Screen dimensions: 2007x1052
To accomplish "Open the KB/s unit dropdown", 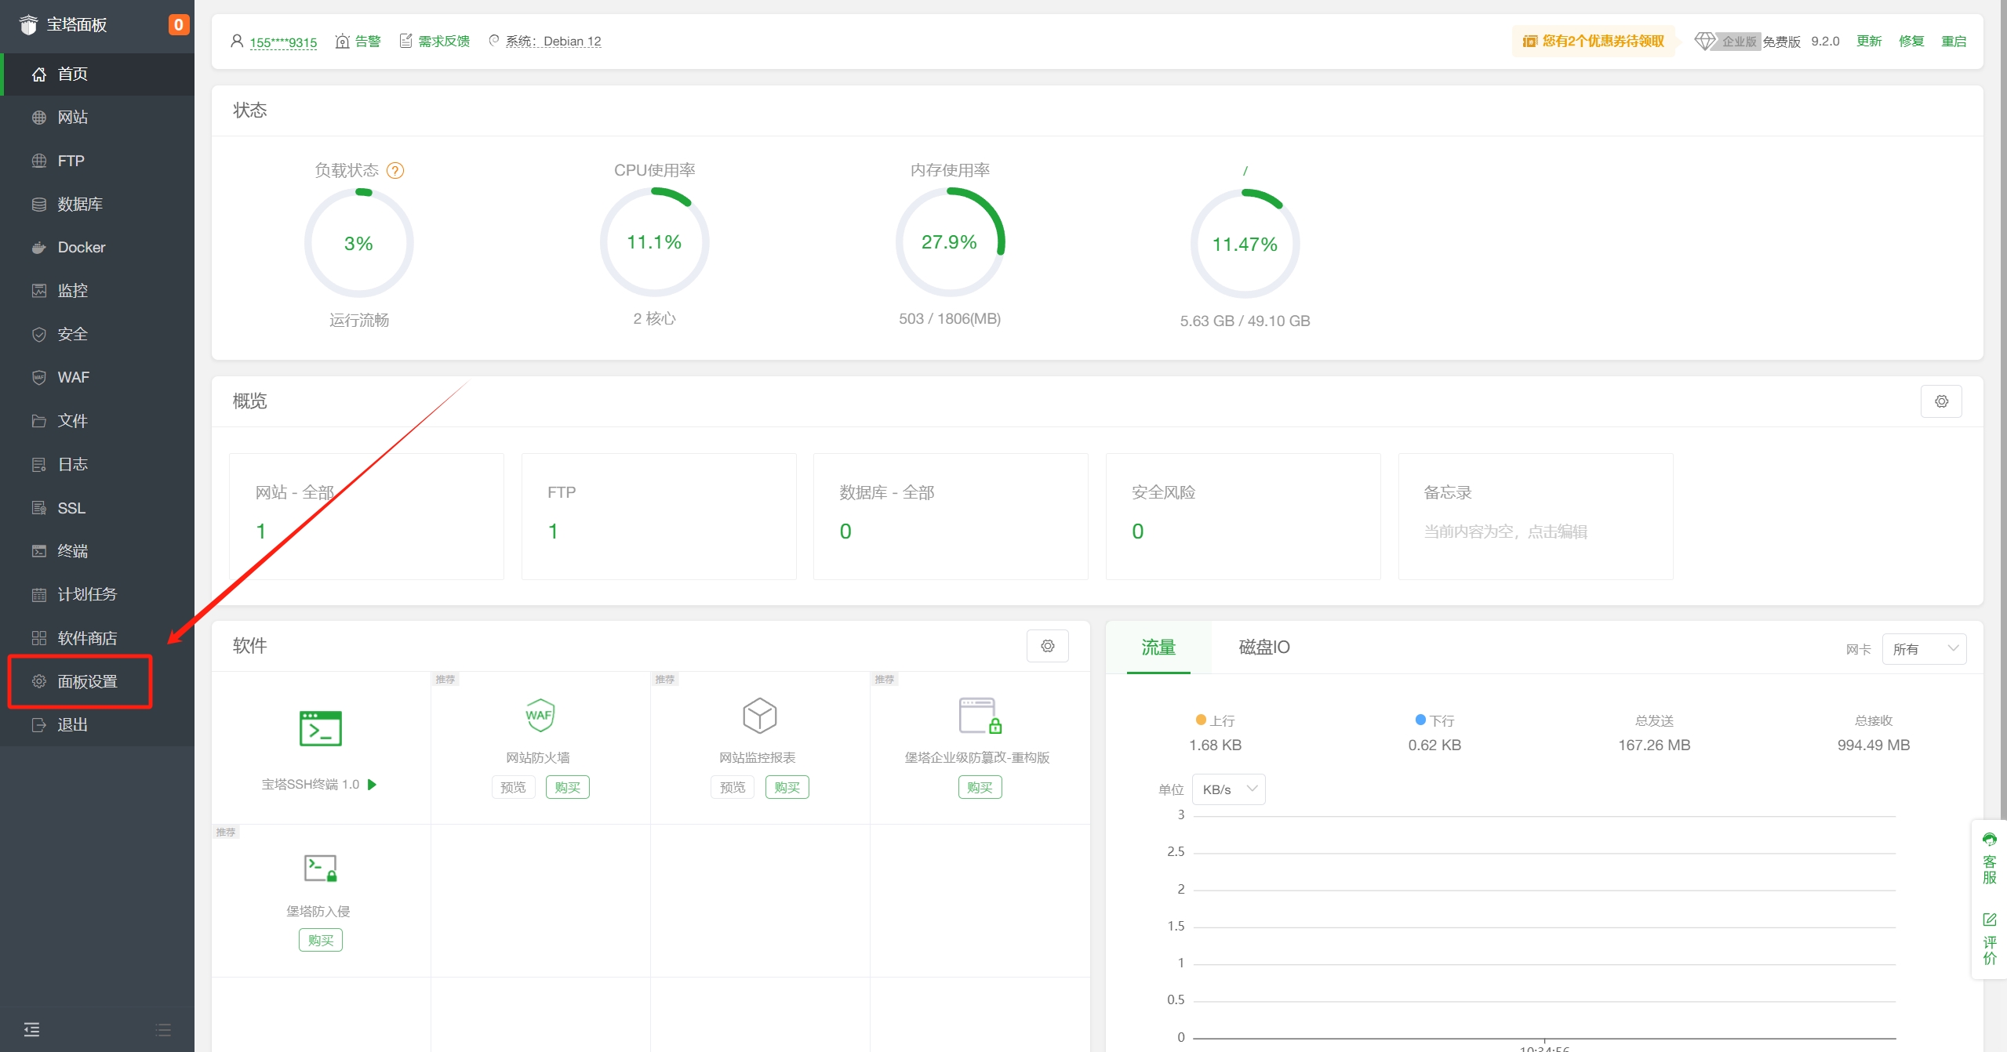I will click(1228, 789).
